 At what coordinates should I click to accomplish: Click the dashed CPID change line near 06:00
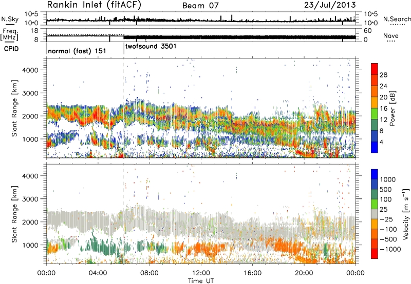[x=124, y=109]
